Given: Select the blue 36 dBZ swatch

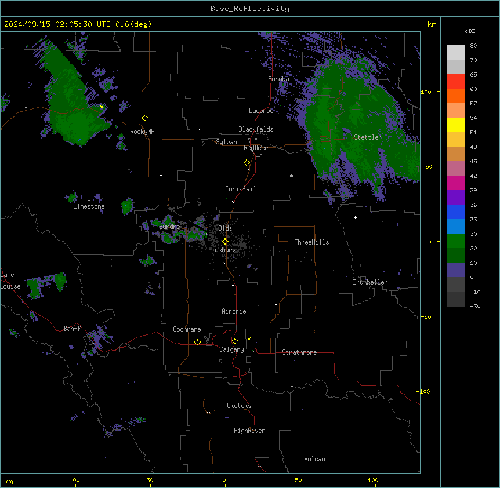Looking at the screenshot, I should point(456,212).
